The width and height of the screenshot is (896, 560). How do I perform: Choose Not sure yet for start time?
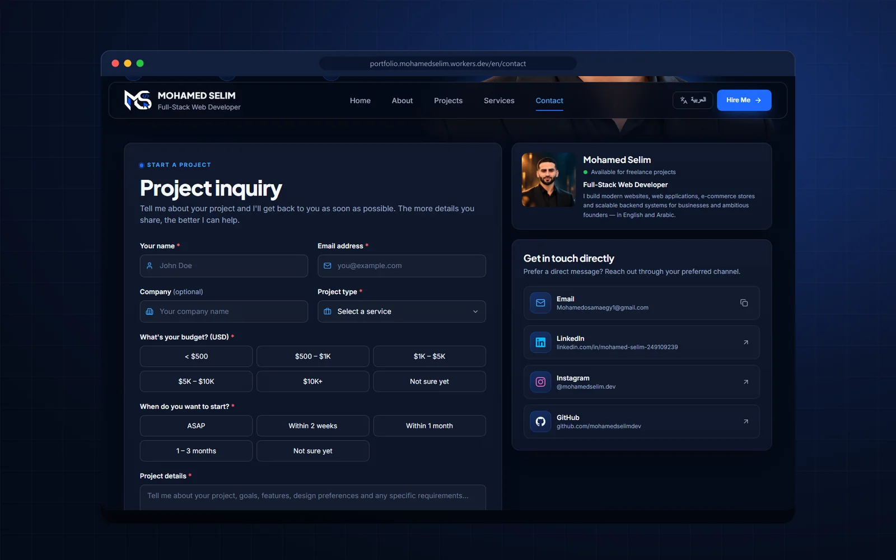tap(313, 451)
